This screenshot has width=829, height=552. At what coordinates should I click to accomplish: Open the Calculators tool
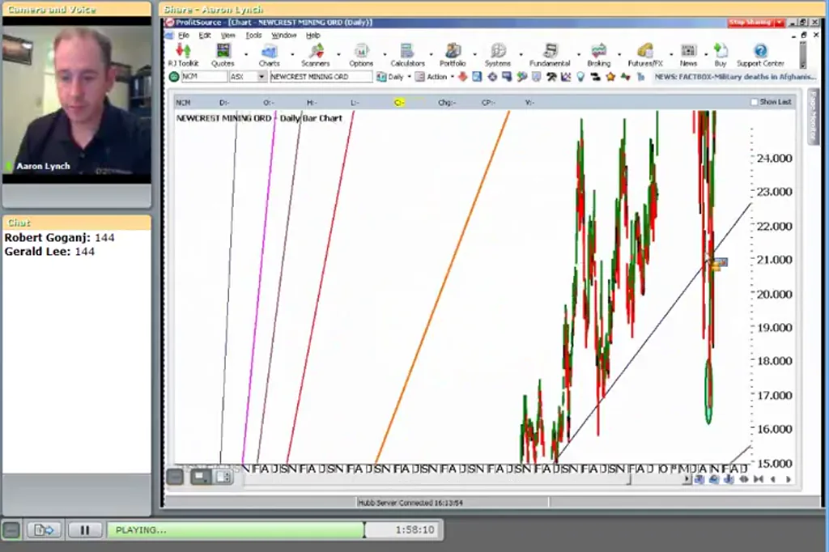click(407, 55)
